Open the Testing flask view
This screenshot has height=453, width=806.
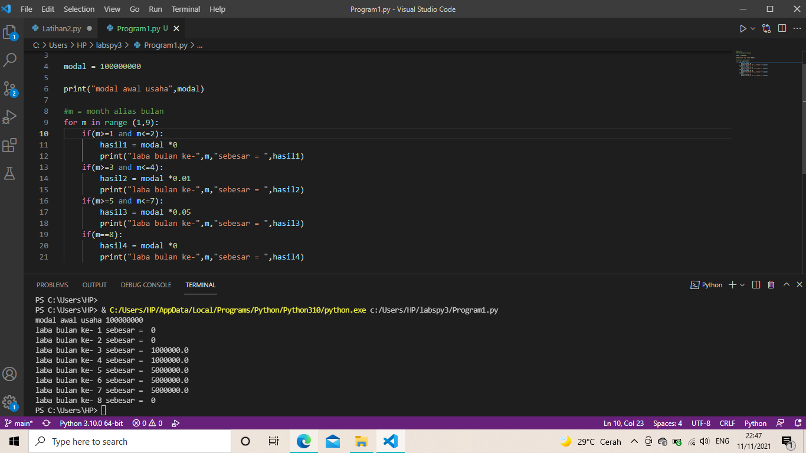coord(10,173)
